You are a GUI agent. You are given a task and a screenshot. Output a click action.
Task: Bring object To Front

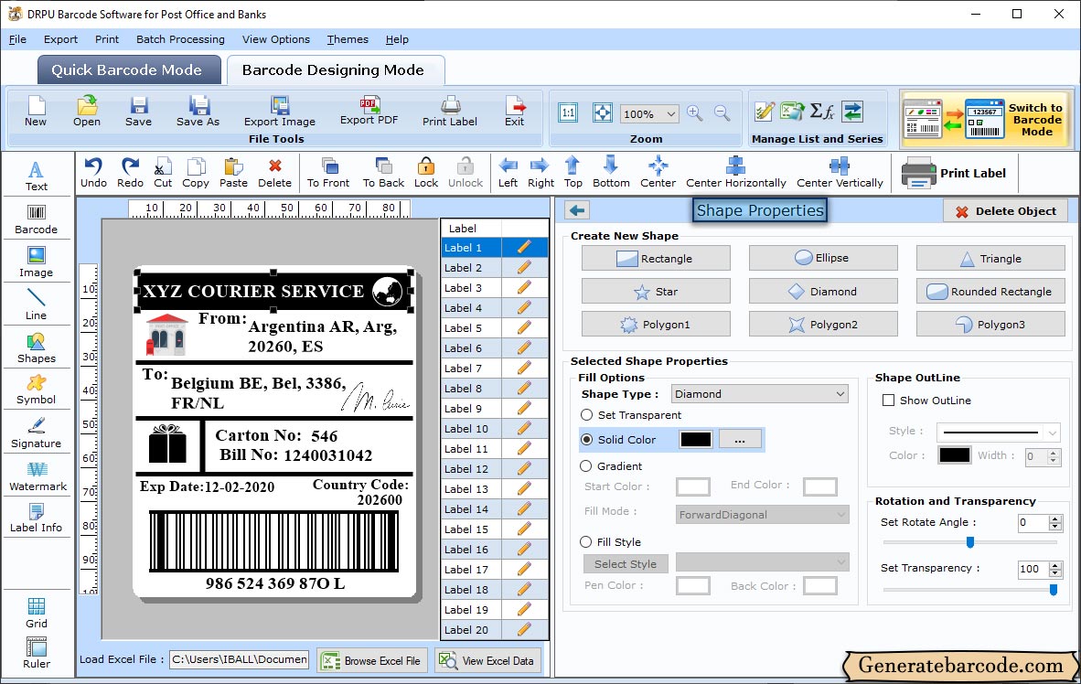tap(328, 173)
